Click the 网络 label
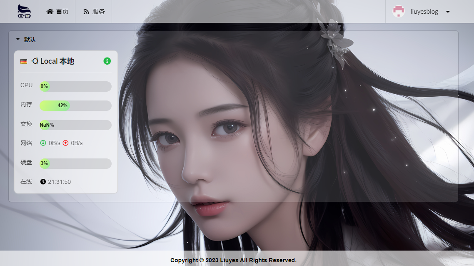The width and height of the screenshot is (474, 266). [26, 143]
